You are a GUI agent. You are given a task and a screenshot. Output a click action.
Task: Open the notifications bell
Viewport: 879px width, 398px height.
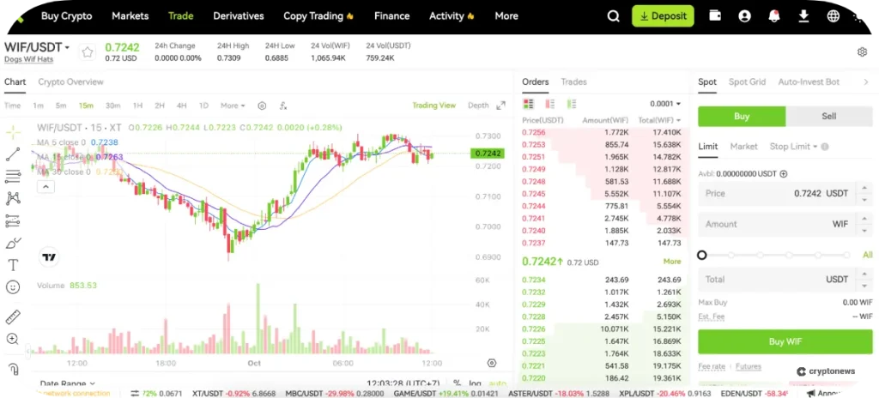774,15
